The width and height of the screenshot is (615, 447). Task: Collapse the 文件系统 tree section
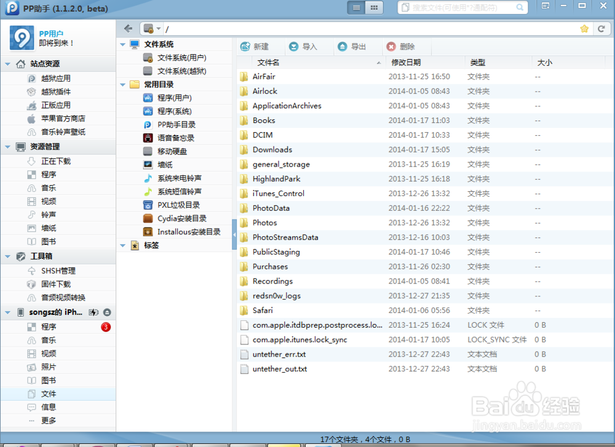click(x=122, y=44)
